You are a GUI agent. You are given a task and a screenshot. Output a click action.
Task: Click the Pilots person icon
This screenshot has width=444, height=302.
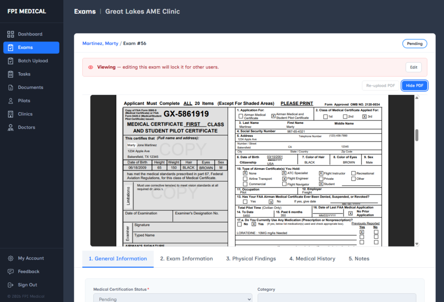[10, 101]
